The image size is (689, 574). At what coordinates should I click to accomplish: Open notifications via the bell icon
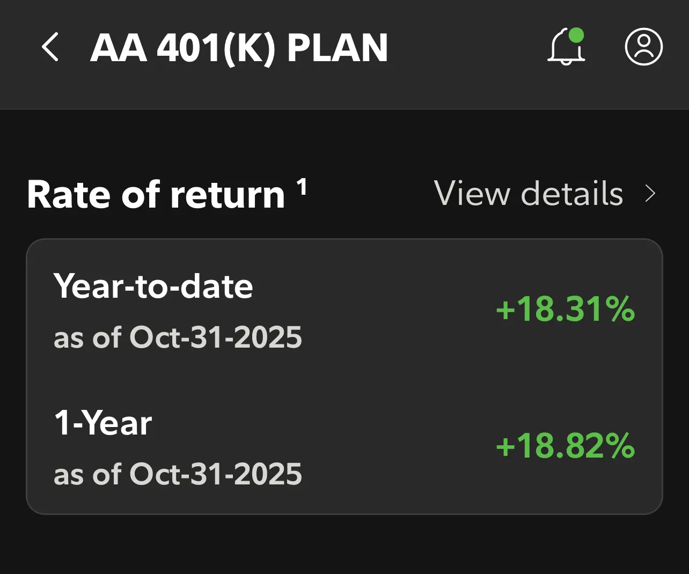565,48
